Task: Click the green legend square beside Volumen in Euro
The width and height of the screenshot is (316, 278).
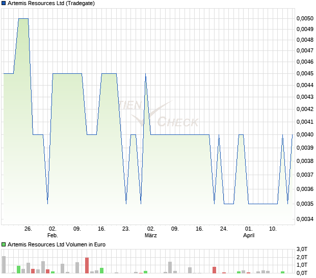Action: (4, 244)
